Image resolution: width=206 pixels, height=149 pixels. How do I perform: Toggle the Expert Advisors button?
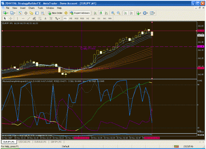[x=80, y=13]
